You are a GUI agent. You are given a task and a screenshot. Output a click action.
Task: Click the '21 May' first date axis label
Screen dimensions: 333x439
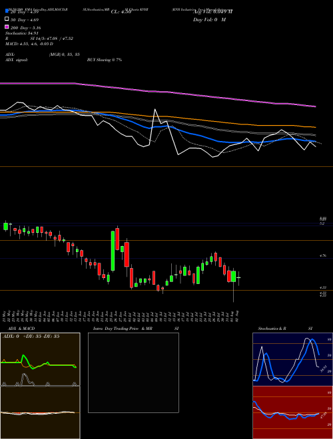(5, 315)
